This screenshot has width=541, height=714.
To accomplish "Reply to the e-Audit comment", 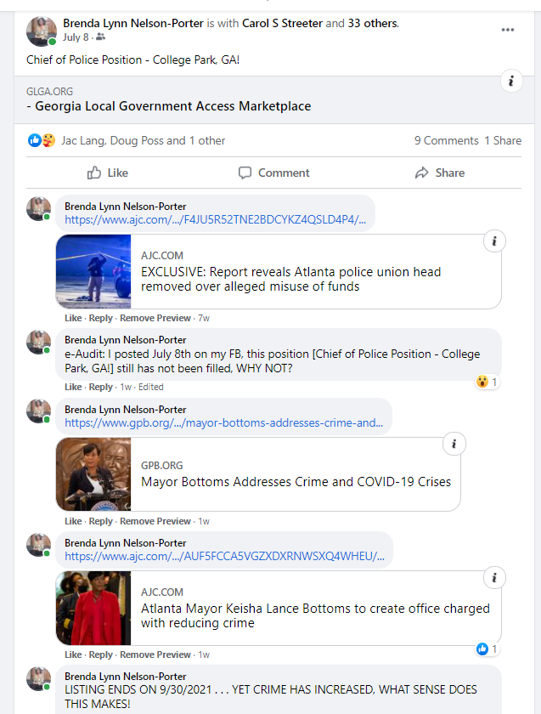I will (100, 387).
